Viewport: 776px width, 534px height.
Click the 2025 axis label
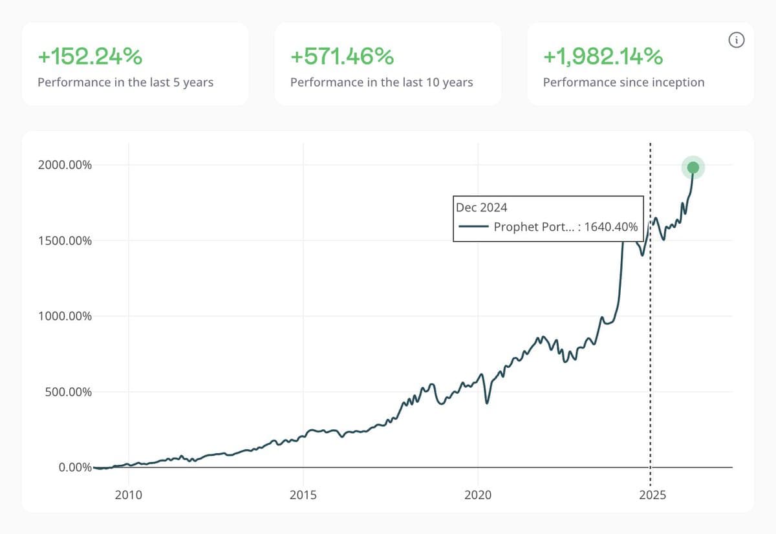(653, 495)
